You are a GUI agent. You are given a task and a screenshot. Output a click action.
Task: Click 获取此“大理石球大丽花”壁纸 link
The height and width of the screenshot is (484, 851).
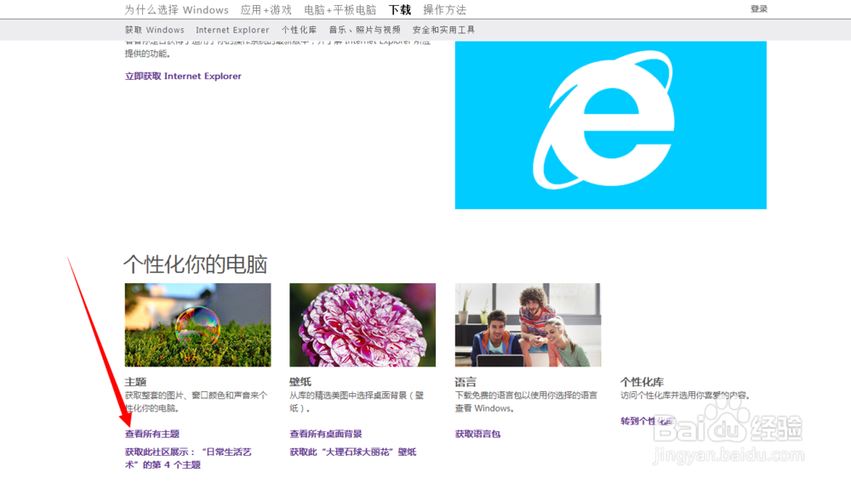[x=353, y=452]
